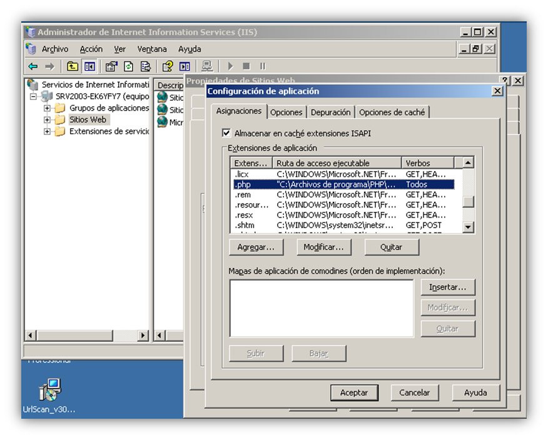Screen dimensions: 548x440
Task: Switch to the Depuración tab
Action: [x=330, y=112]
